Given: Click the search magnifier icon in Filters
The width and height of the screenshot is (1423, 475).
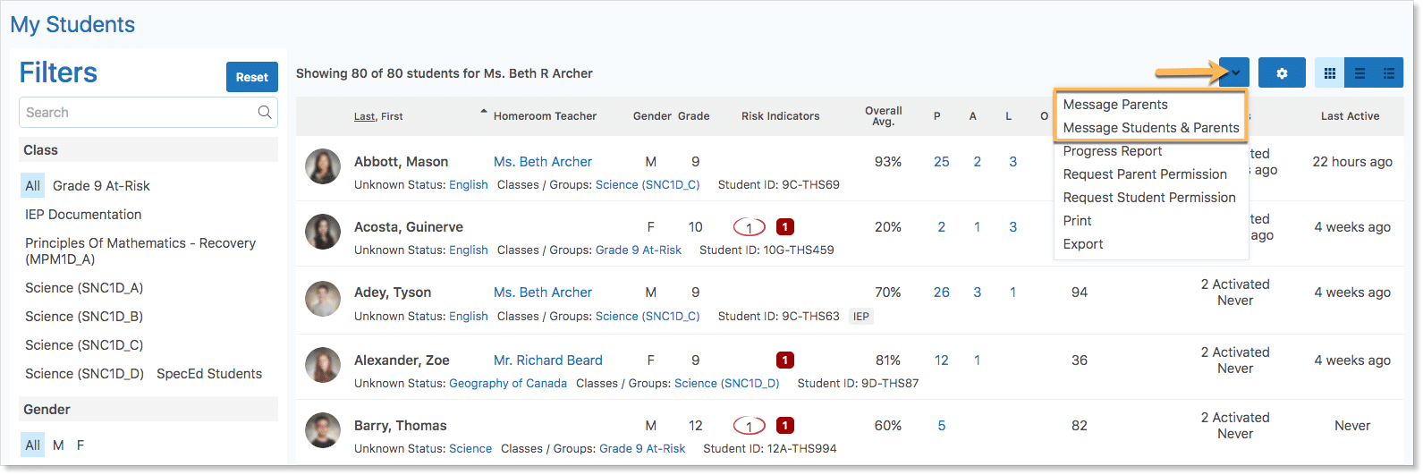Looking at the screenshot, I should click(265, 113).
